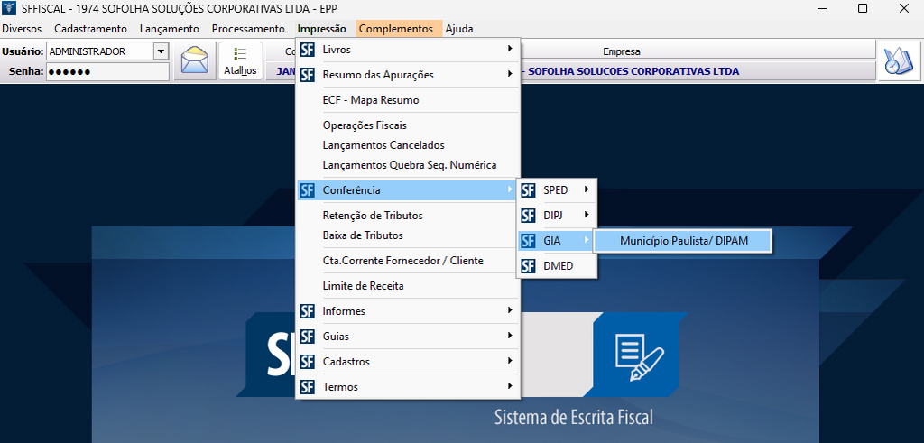Screen dimensions: 924x443
Task: Select Retenção de Tributos option
Action: [372, 216]
